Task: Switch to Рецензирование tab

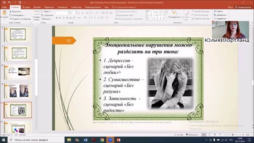Action: tap(93, 7)
